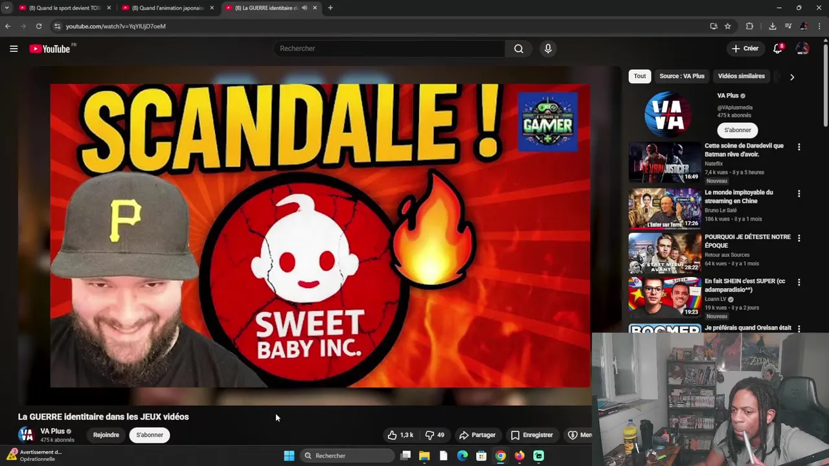Open options menu for 'POURQUOI JE DÉTESTE' video
The height and width of the screenshot is (466, 829).
[x=799, y=238]
